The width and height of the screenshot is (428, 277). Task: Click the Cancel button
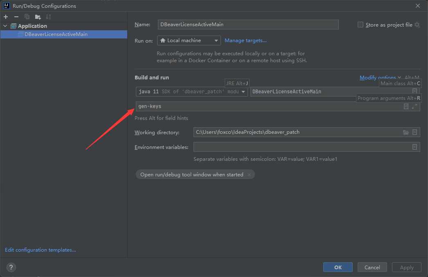click(x=372, y=267)
